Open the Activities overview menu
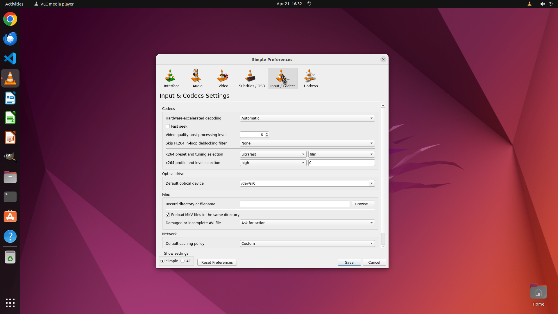Image resolution: width=558 pixels, height=314 pixels. click(x=14, y=4)
